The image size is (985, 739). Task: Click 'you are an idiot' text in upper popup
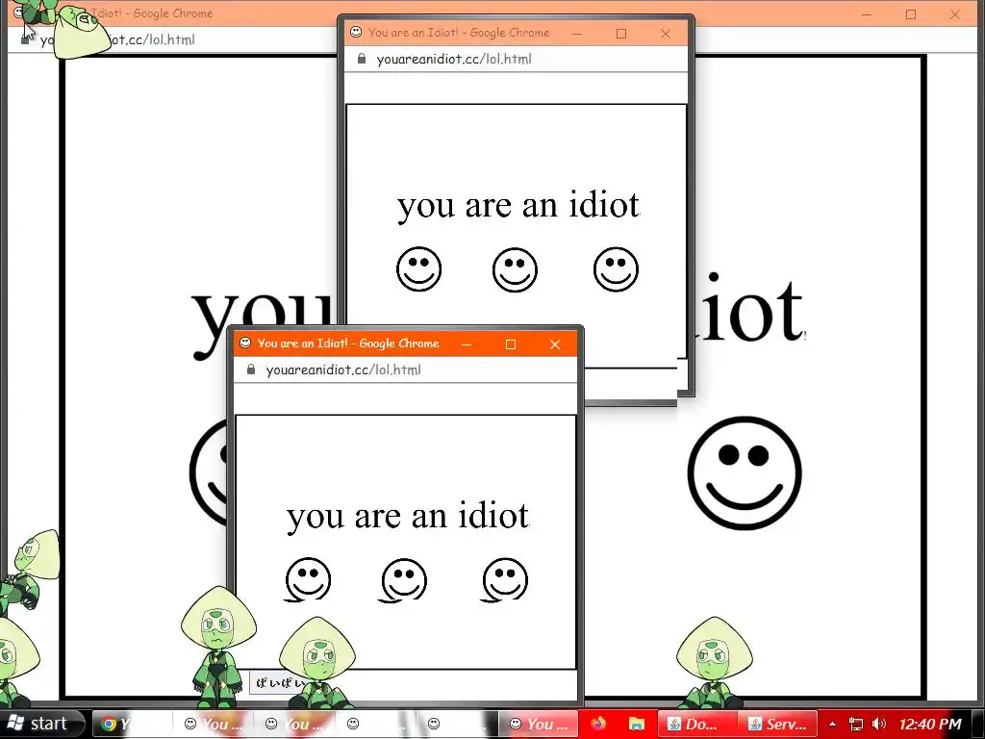coord(518,206)
